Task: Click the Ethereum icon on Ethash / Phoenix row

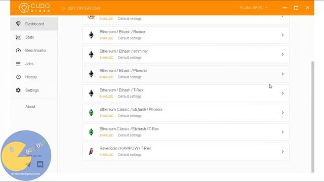Action: 91,74
